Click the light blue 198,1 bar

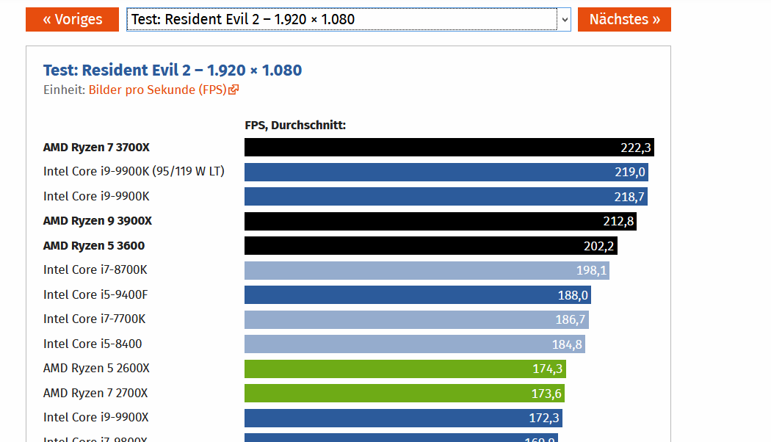[x=427, y=270]
